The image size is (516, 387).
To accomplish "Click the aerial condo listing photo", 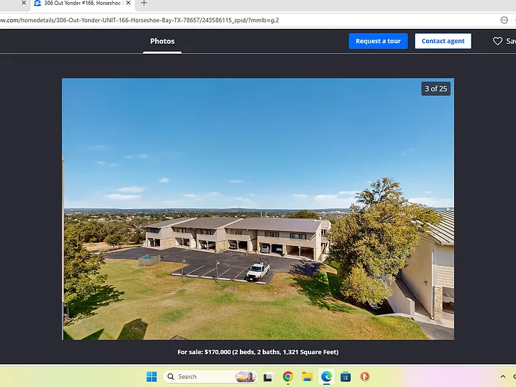I will point(258,209).
